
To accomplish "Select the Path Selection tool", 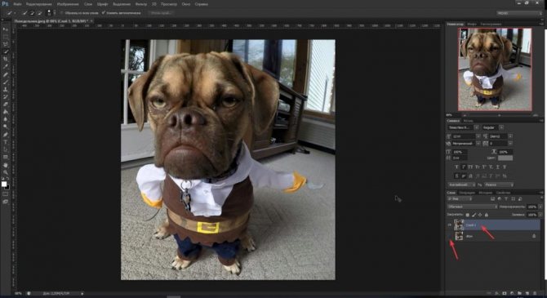I will [x=6, y=149].
